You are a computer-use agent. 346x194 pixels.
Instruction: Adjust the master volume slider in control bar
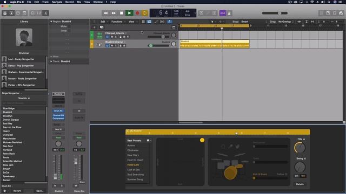(275, 13)
